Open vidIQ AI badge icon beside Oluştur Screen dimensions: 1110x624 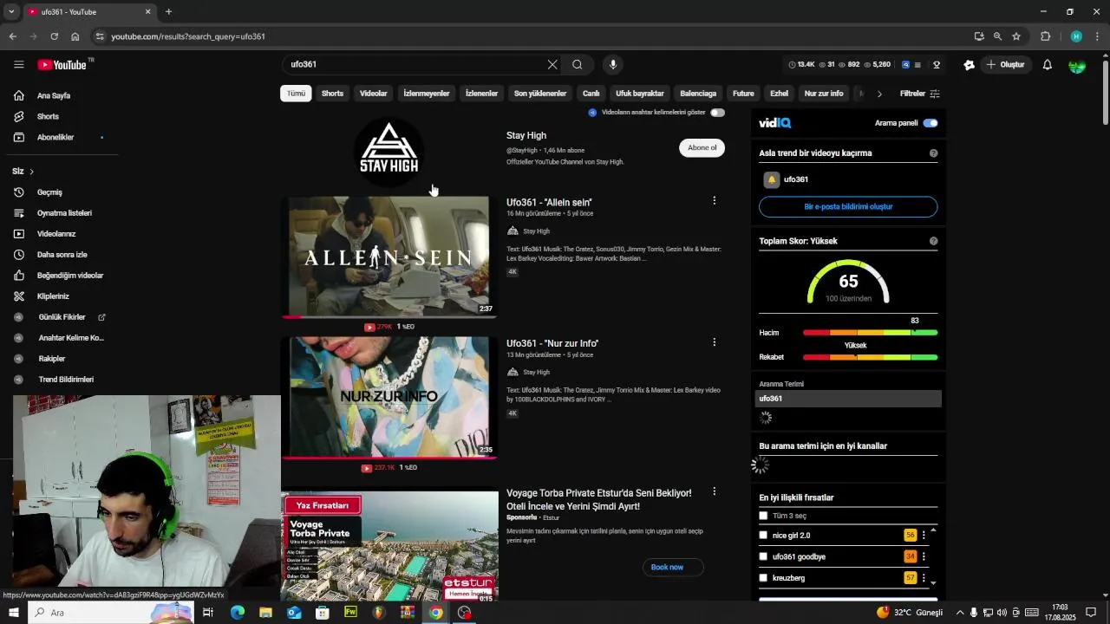(x=970, y=65)
